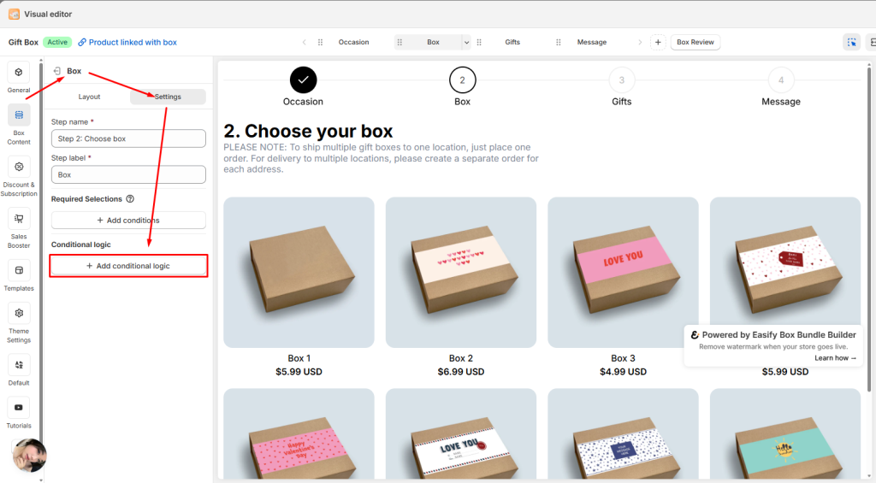
Task: Open the General settings sidebar icon
Action: [19, 73]
